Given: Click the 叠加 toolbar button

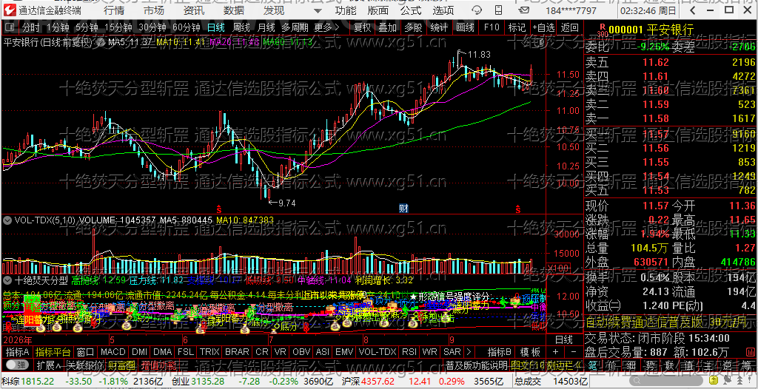Looking at the screenshot, I should coord(387,27).
